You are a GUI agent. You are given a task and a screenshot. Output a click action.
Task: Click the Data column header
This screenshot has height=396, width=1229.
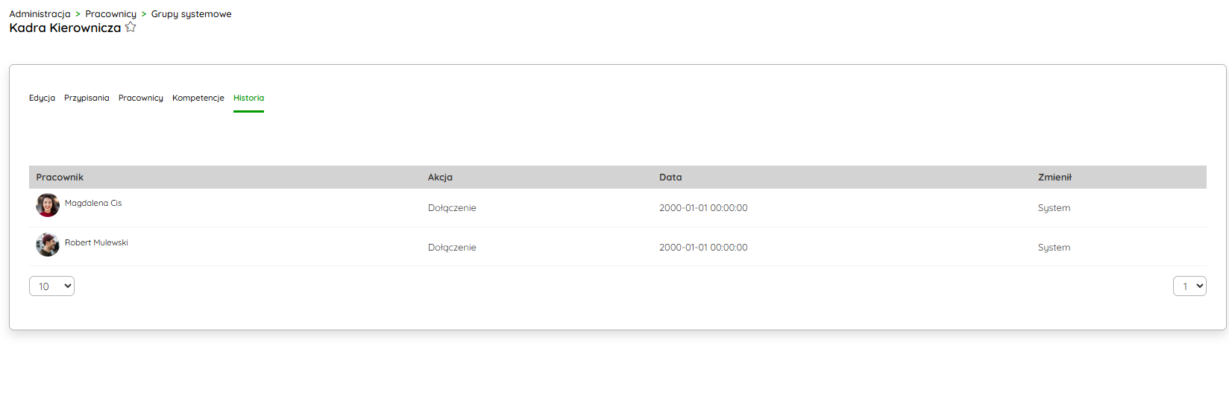pyautogui.click(x=670, y=177)
